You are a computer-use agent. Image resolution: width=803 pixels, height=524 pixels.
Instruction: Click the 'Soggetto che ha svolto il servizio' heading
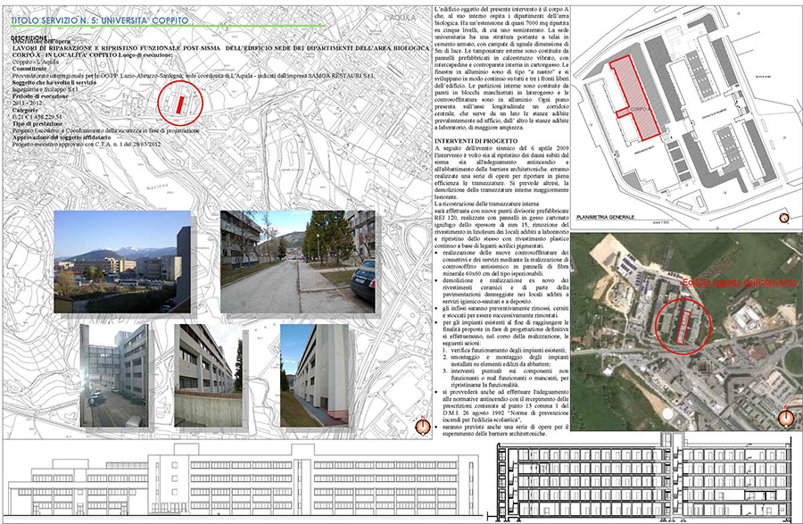pyautogui.click(x=54, y=82)
